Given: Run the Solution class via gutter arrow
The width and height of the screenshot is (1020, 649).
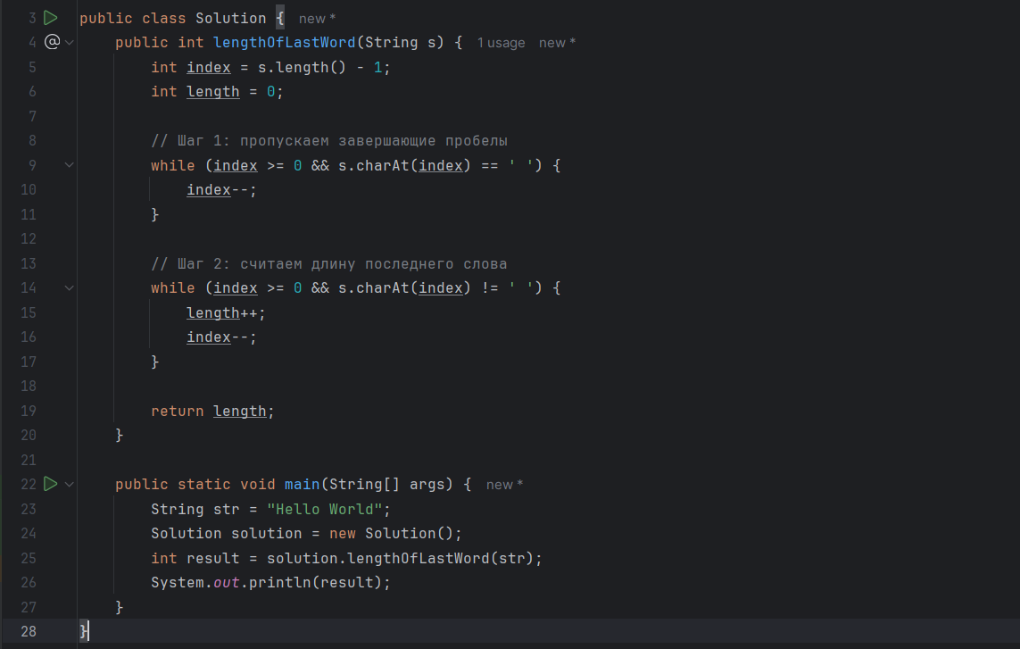Looking at the screenshot, I should (50, 18).
